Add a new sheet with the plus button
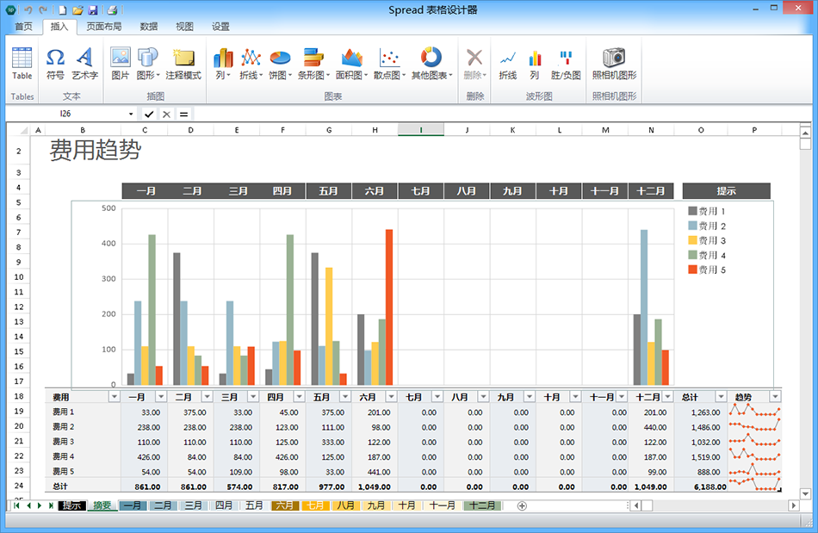The image size is (818, 533). click(522, 505)
